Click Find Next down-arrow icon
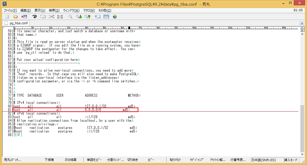307x165 pixels. [79, 17]
